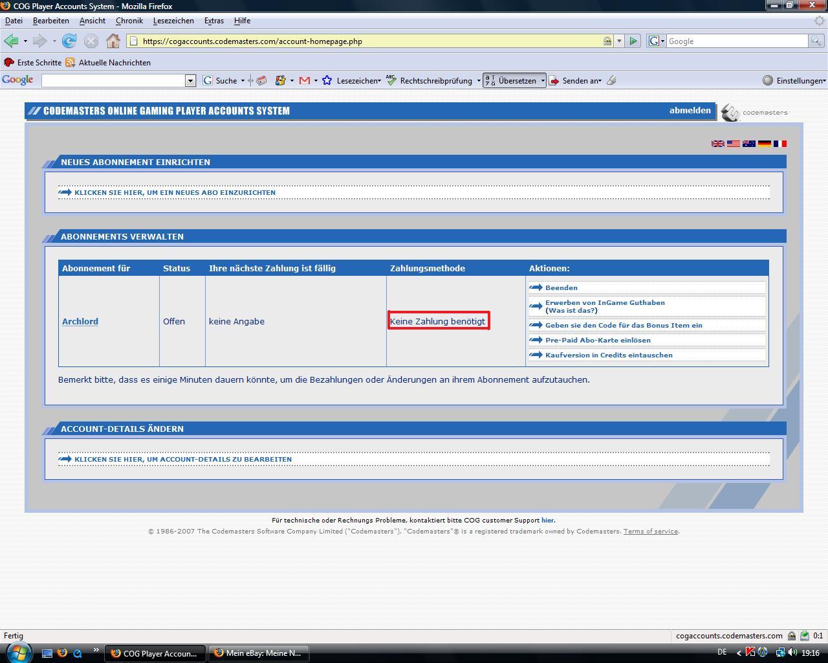Click Show Desktop quick launch icon
Image resolution: width=828 pixels, height=663 pixels.
click(x=47, y=653)
